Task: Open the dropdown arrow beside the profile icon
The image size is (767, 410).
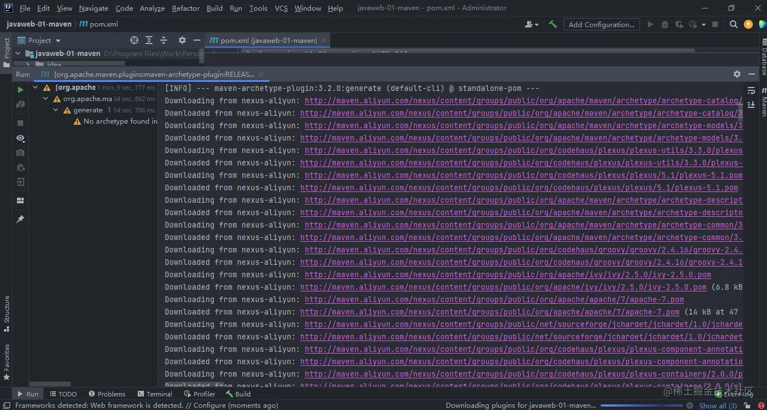Action: [704, 24]
